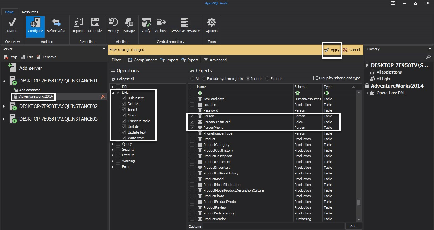Expand the Execute operations node
Viewport: 434px width, 230px height.
coord(113,155)
